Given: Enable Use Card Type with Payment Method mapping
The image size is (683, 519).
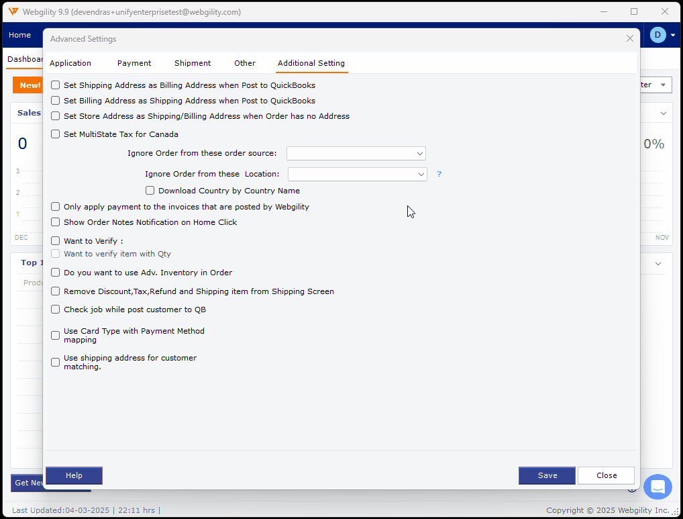Looking at the screenshot, I should tap(56, 335).
